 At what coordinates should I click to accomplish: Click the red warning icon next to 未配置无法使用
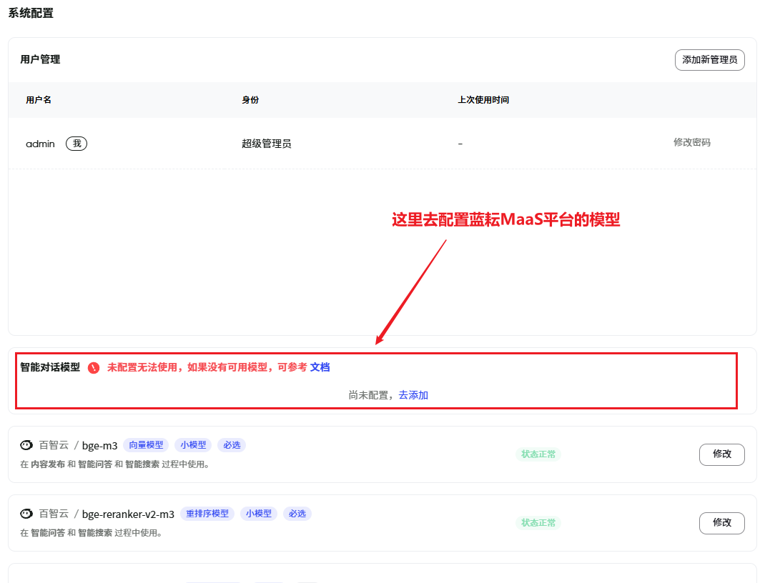(x=92, y=367)
